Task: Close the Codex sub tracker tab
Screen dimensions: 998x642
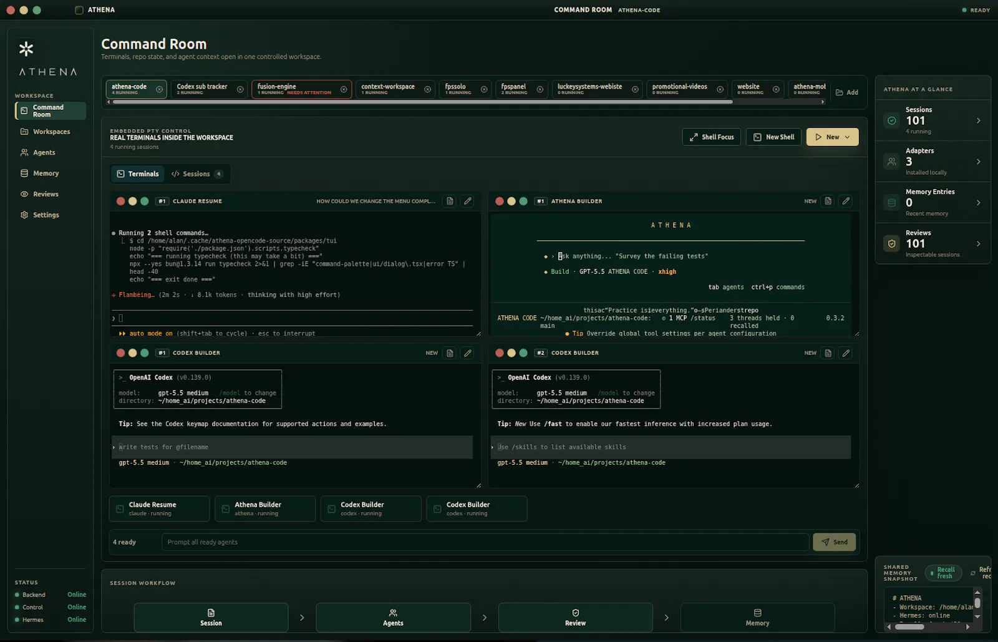Action: click(x=240, y=89)
